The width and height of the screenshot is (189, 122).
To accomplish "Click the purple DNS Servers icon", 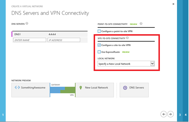I will [125, 88].
